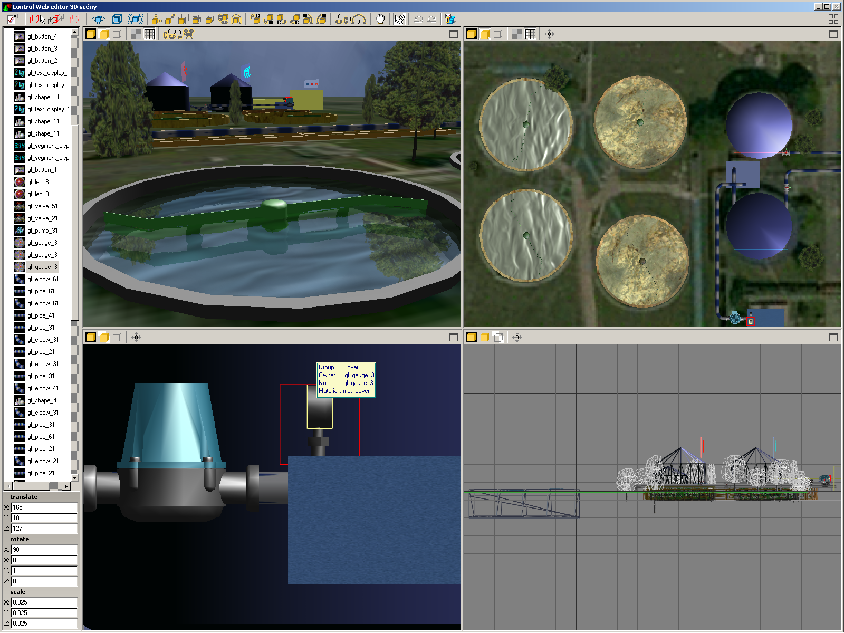Select gl_valve_51 in the object list
This screenshot has width=844, height=633.
(42, 206)
